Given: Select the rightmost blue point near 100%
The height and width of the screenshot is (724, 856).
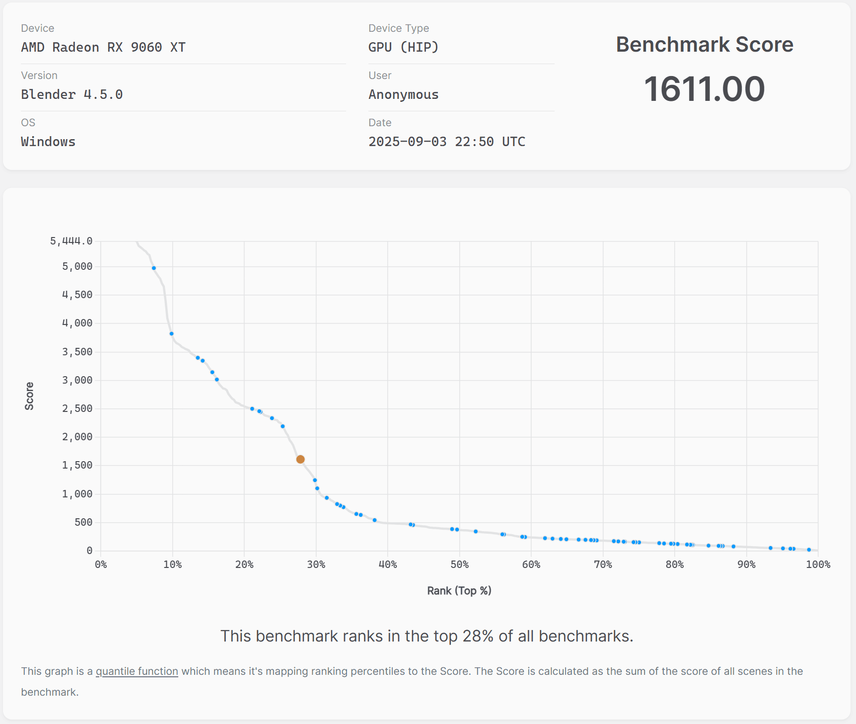Looking at the screenshot, I should (809, 550).
